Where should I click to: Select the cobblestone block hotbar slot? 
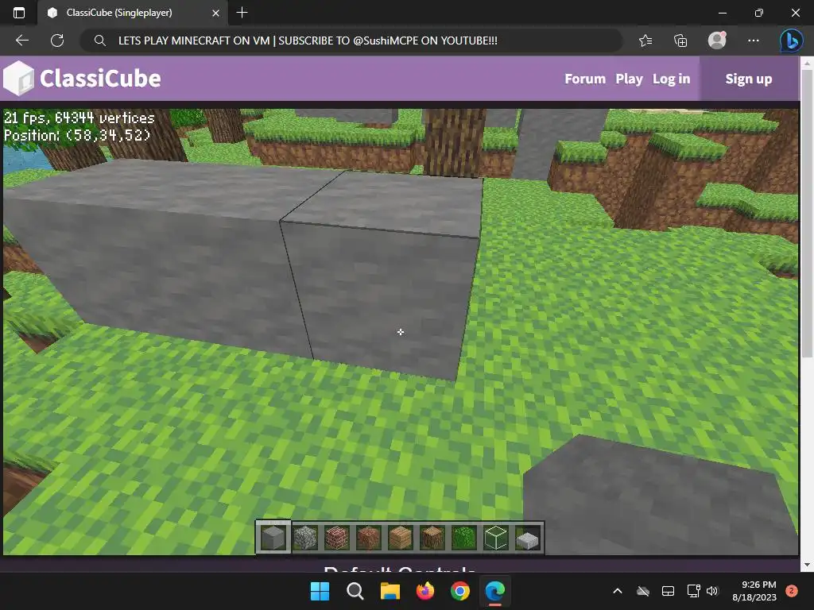coord(305,538)
